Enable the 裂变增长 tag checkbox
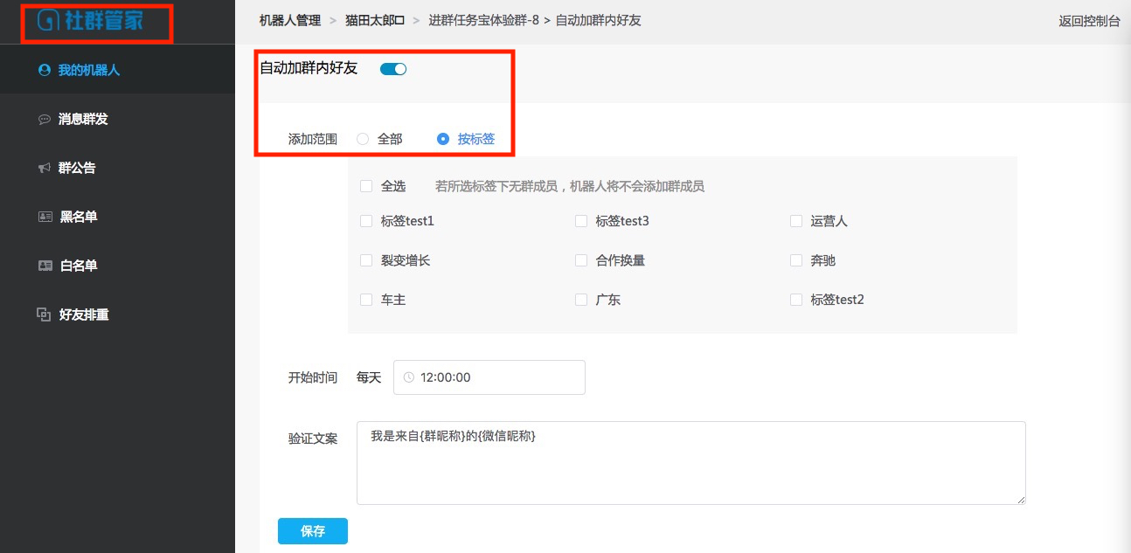 [366, 260]
